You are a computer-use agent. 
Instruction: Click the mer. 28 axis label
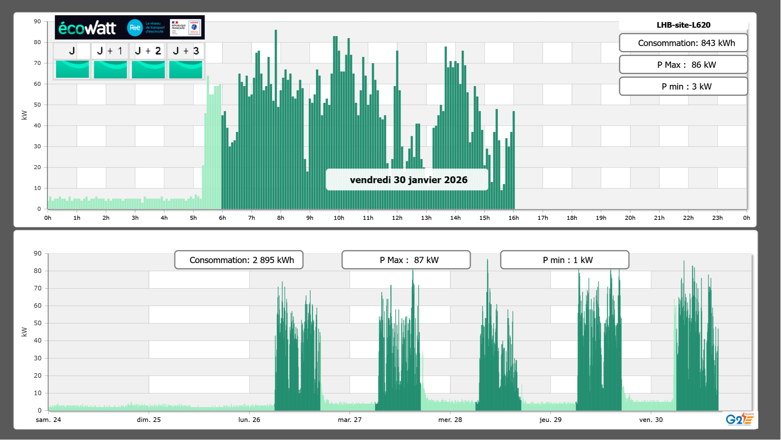450,420
